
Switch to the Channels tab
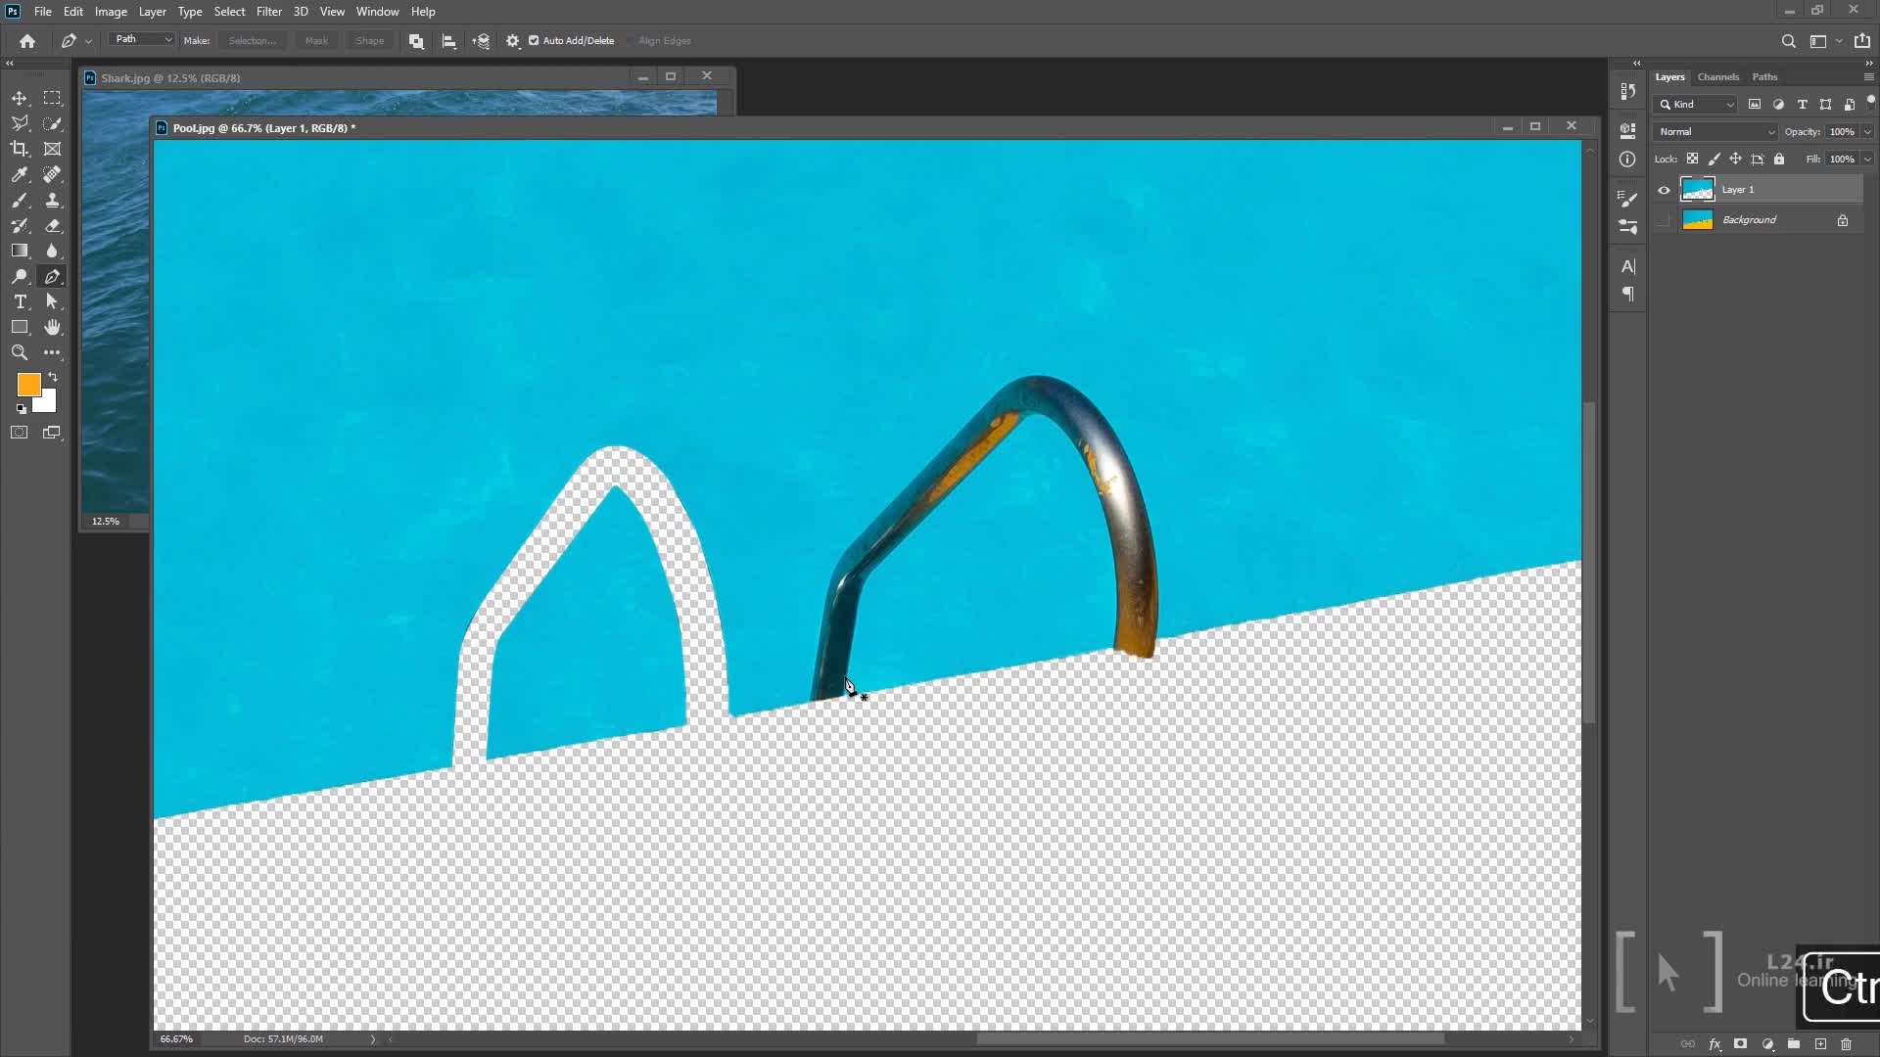pyautogui.click(x=1717, y=77)
